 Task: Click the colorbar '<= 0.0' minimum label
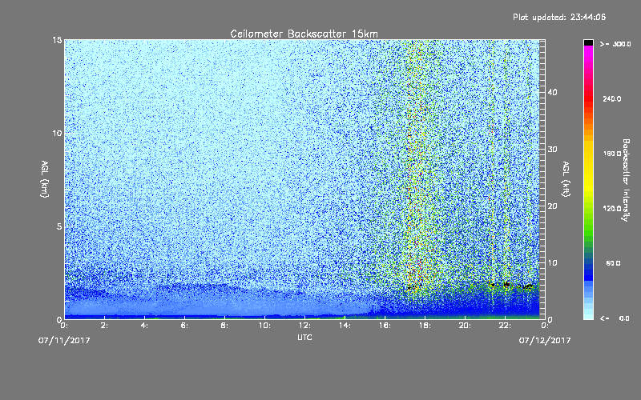[x=615, y=318]
